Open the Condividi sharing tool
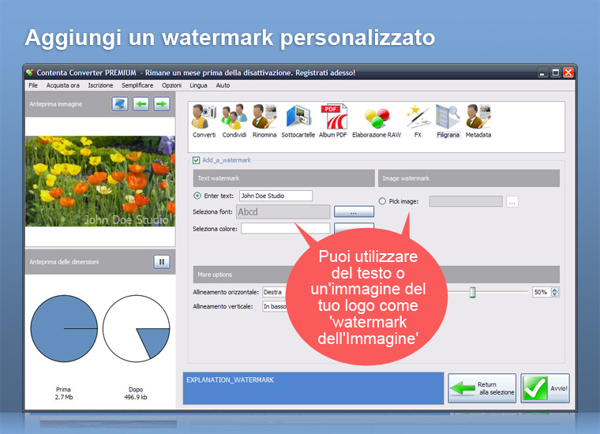 tap(234, 121)
